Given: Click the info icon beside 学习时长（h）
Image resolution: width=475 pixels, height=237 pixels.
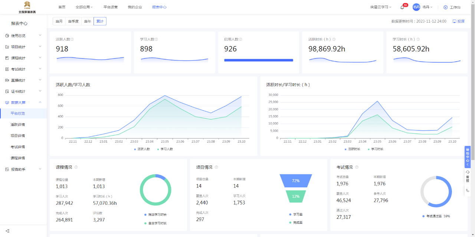Looking at the screenshot, I should [x=418, y=39].
